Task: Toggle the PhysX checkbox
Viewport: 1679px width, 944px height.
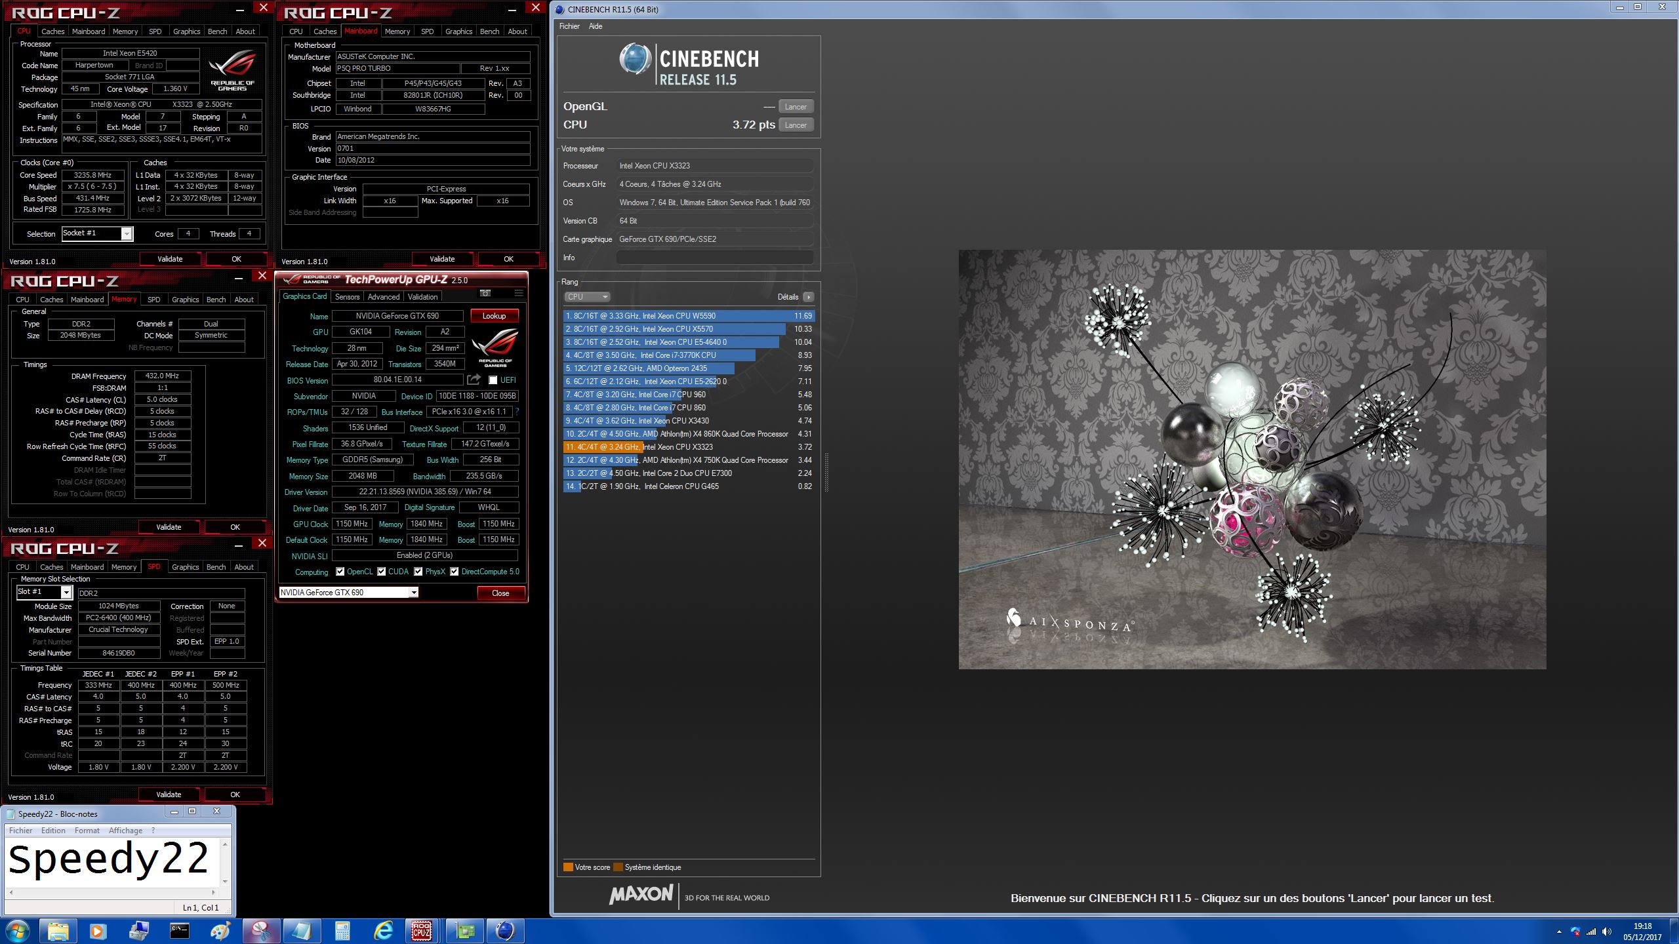Action: click(418, 572)
